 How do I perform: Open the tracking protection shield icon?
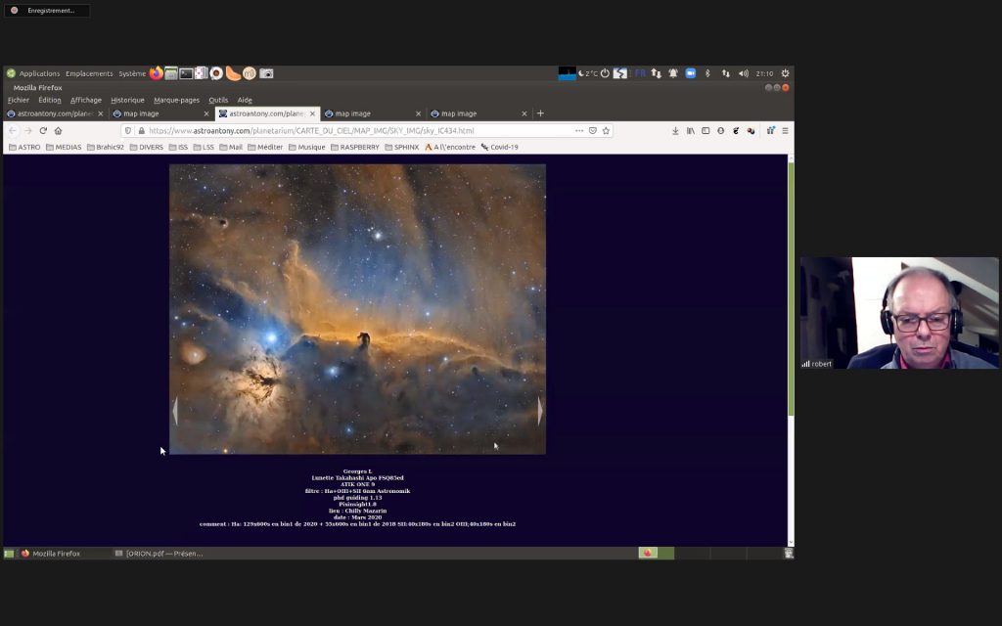tap(128, 131)
